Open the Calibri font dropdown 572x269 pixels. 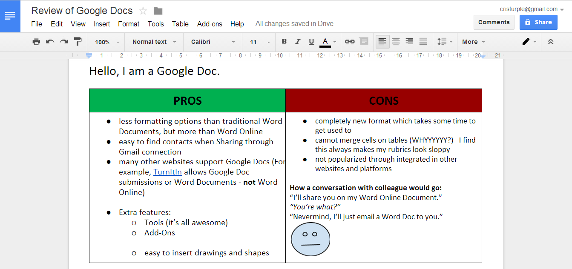pyautogui.click(x=213, y=42)
